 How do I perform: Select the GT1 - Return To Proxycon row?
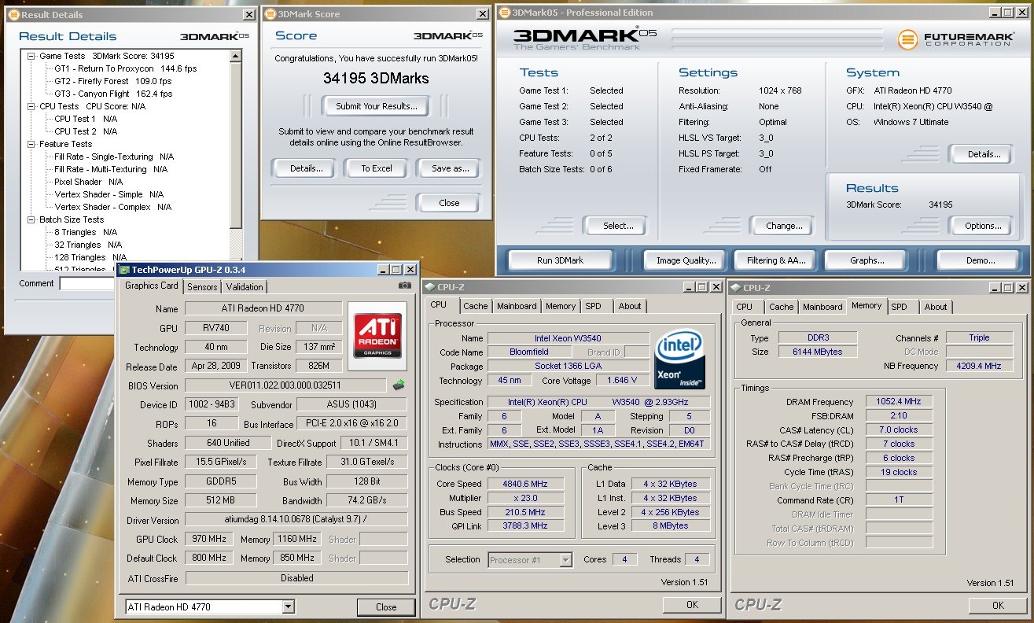(126, 68)
